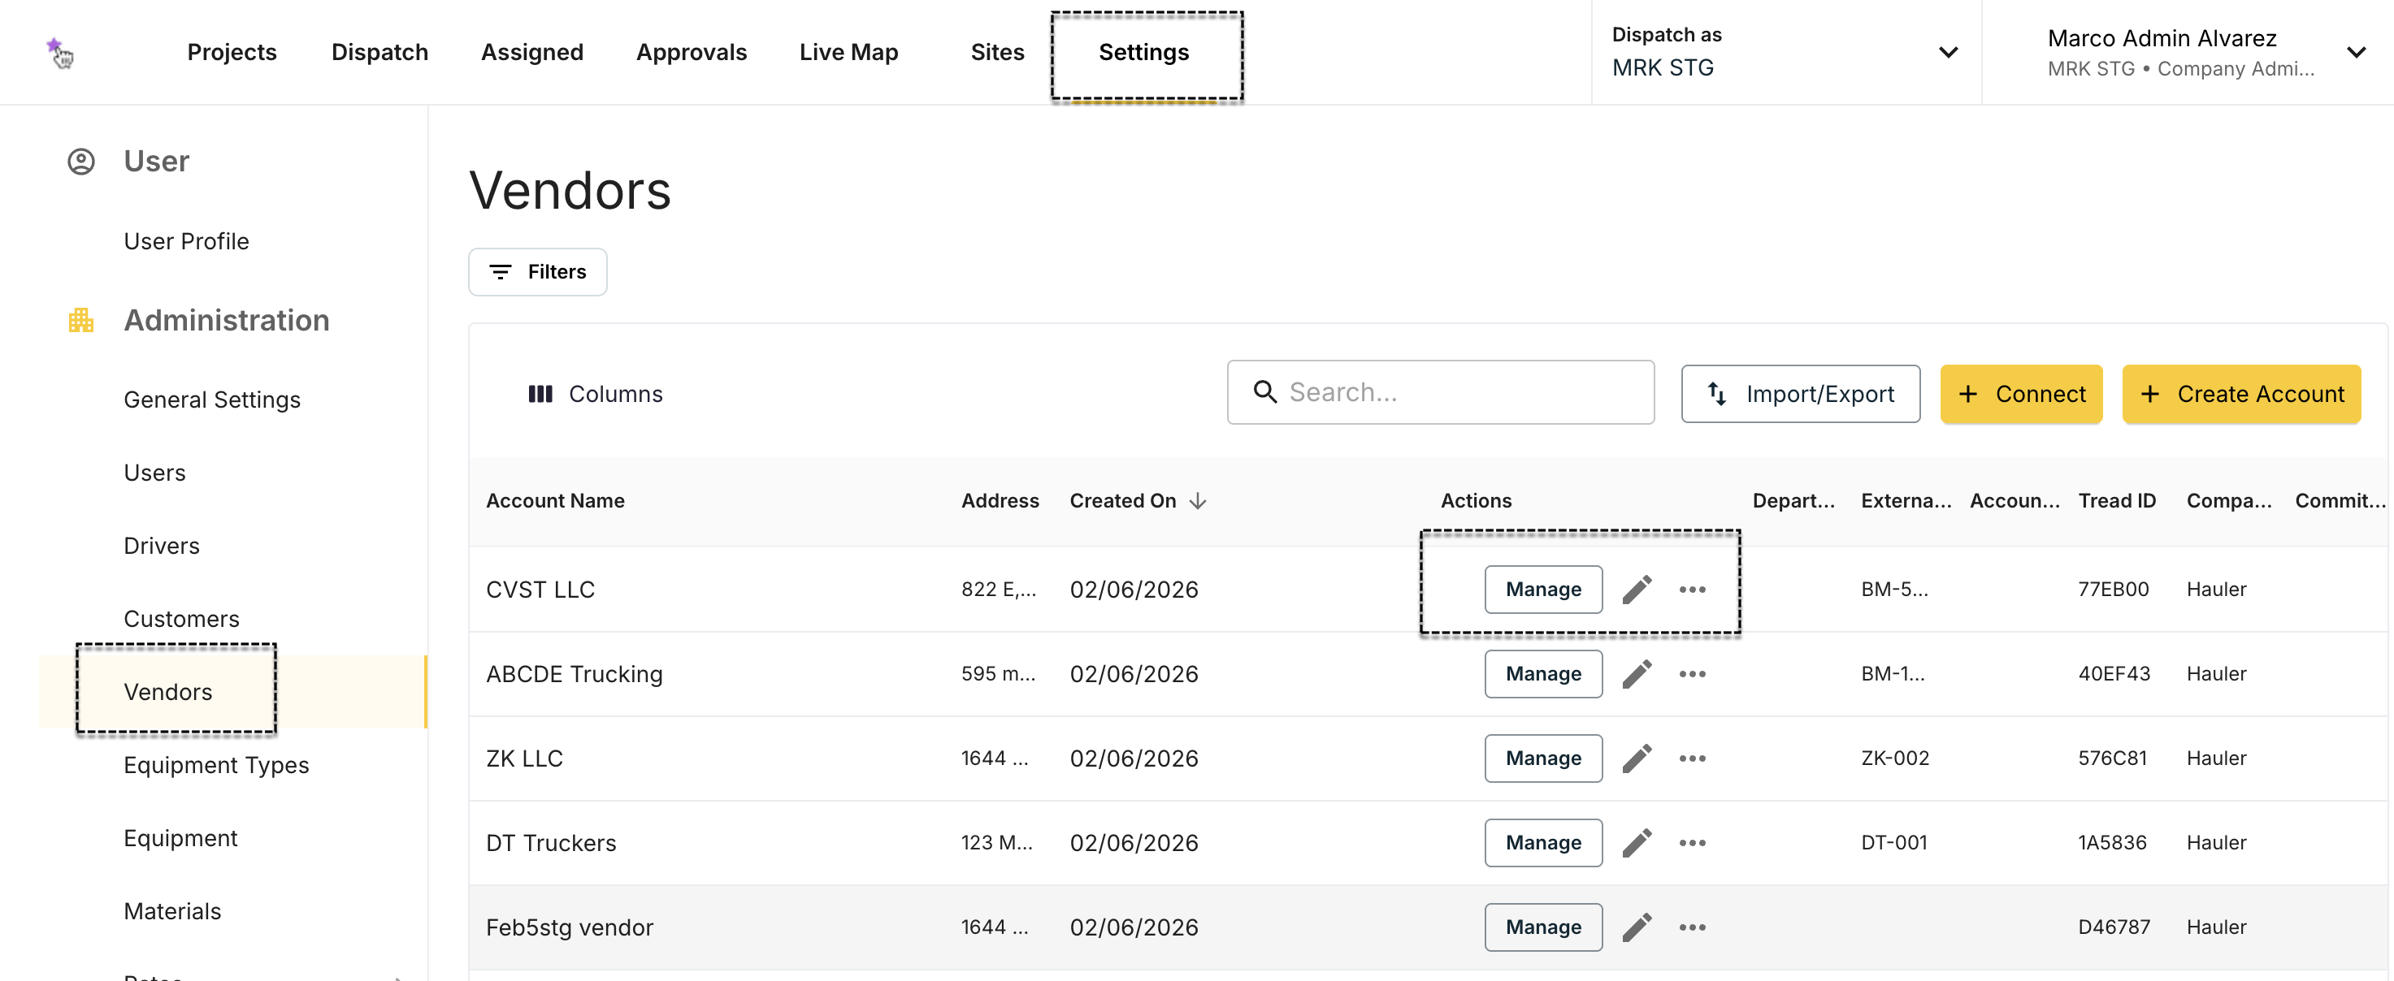The width and height of the screenshot is (2394, 981).
Task: Click the Address column header
Action: click(x=1000, y=501)
